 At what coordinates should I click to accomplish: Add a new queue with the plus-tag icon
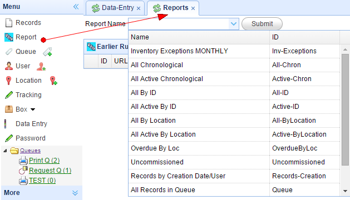[47, 52]
